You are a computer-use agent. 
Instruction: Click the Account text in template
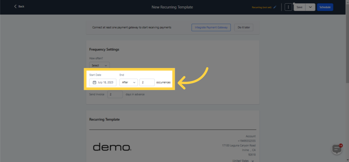tap(251, 136)
